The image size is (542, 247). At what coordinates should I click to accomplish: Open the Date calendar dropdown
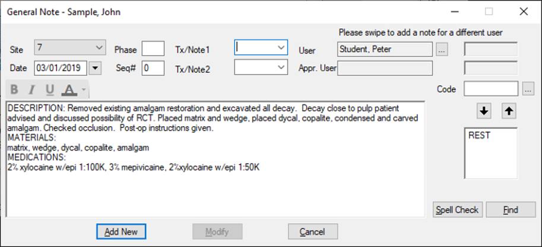point(95,68)
